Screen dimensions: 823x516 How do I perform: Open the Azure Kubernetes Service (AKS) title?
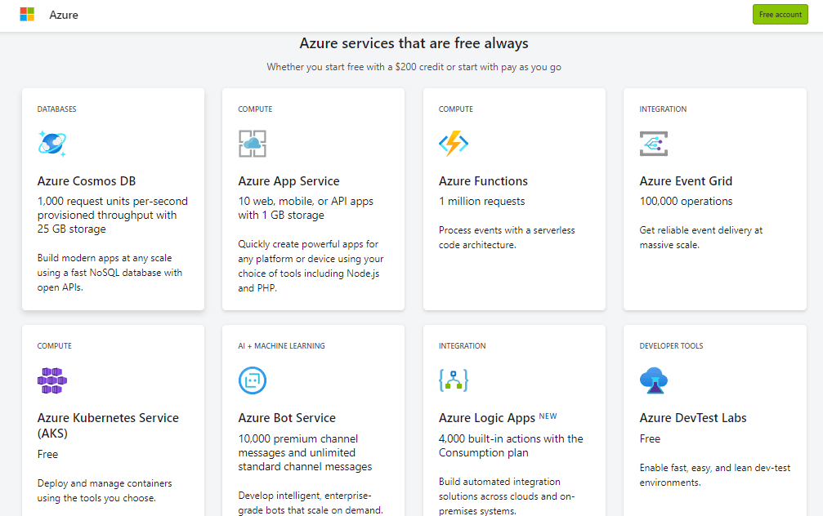108,425
